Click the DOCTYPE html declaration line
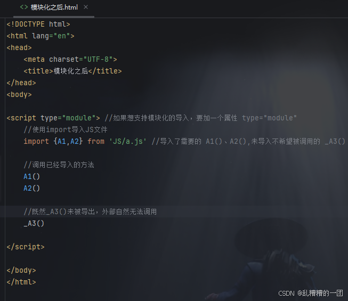Viewport: 348px width, 301px height. [38, 24]
